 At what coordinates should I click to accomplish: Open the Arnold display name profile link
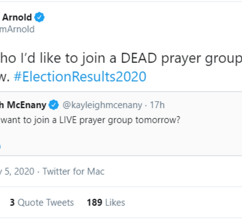point(16,17)
